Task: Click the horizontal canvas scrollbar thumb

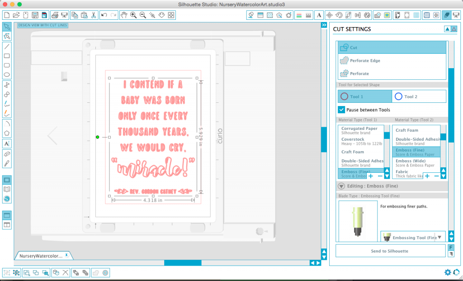Action: pos(183,263)
